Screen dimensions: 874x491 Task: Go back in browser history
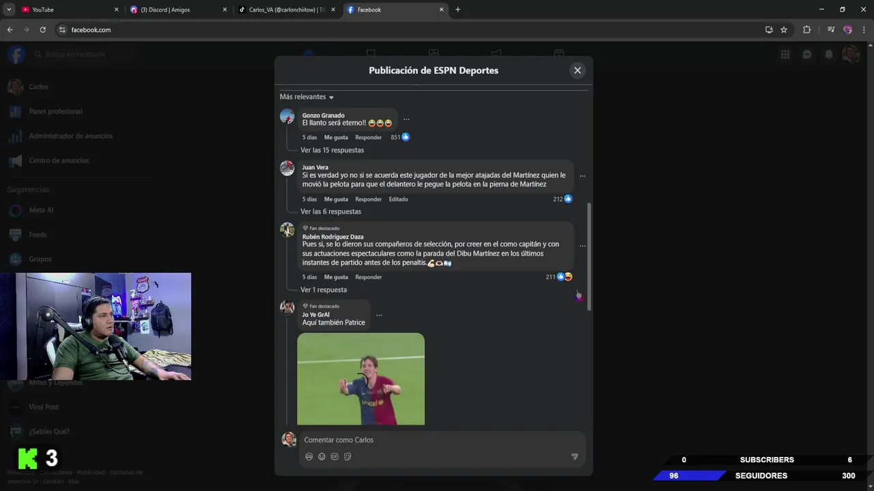(10, 30)
